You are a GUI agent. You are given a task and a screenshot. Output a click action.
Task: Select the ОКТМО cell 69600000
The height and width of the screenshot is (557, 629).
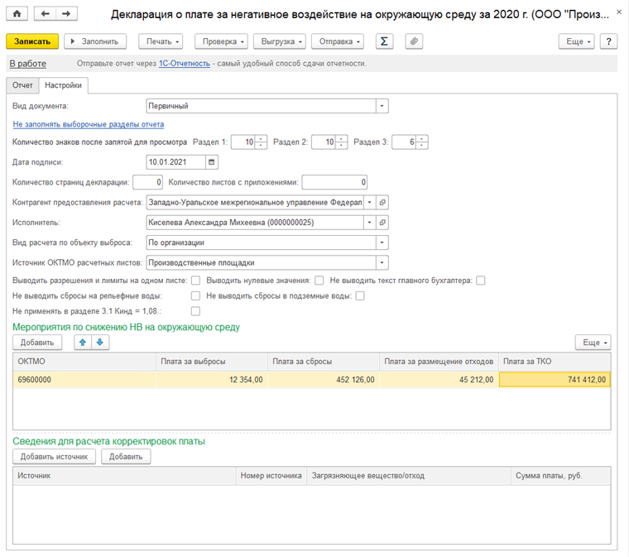coord(84,380)
